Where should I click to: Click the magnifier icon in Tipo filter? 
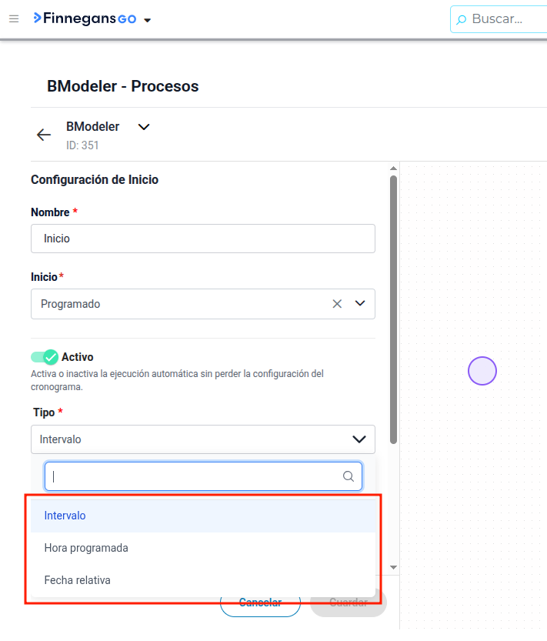coord(349,476)
